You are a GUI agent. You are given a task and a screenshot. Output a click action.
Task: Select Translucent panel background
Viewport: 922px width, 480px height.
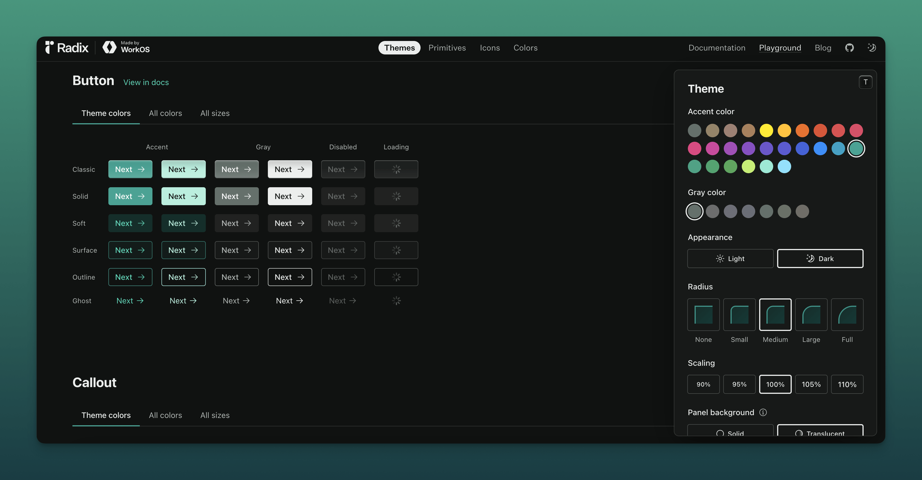point(820,431)
